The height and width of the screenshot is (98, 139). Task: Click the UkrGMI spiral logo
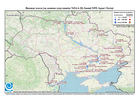coord(9,87)
